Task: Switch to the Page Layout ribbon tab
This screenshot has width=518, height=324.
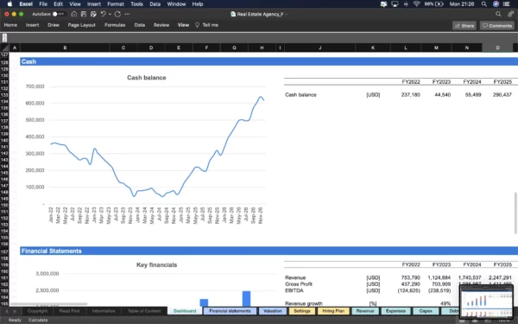Action: (82, 25)
